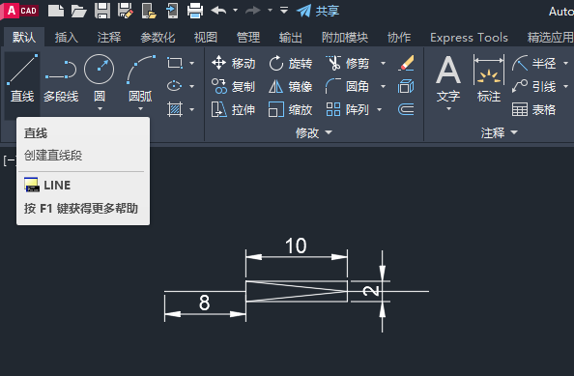574x376 pixels.
Task: Click the Undo arrow
Action: tap(219, 11)
